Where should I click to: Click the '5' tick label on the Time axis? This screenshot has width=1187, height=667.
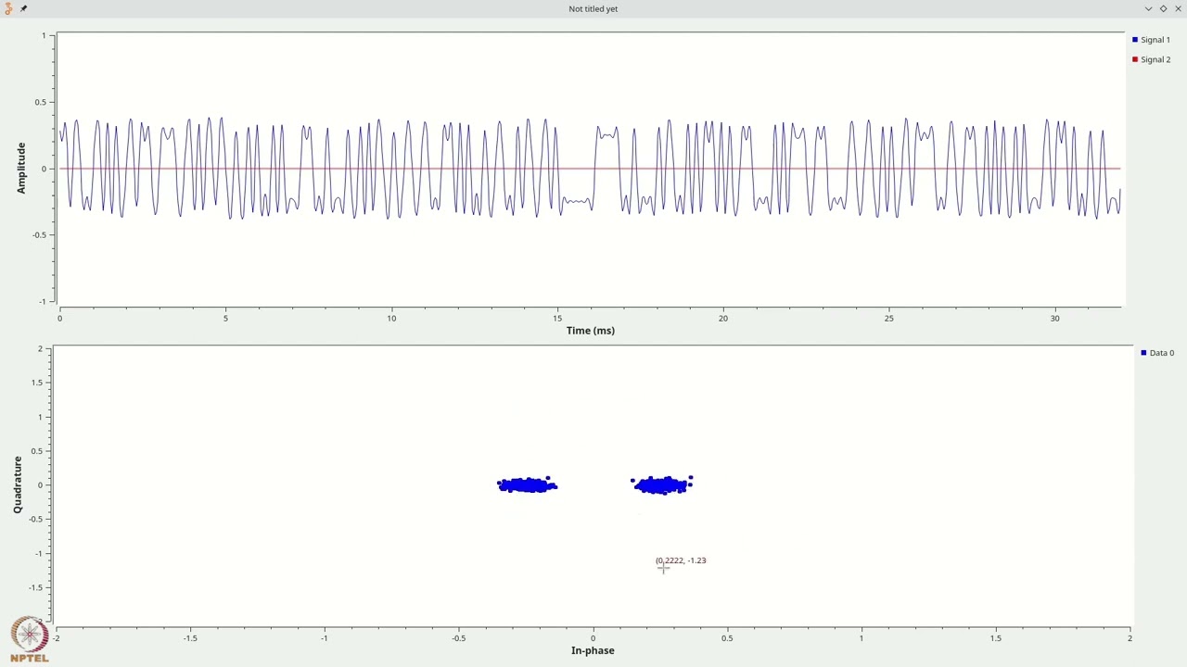point(225,318)
